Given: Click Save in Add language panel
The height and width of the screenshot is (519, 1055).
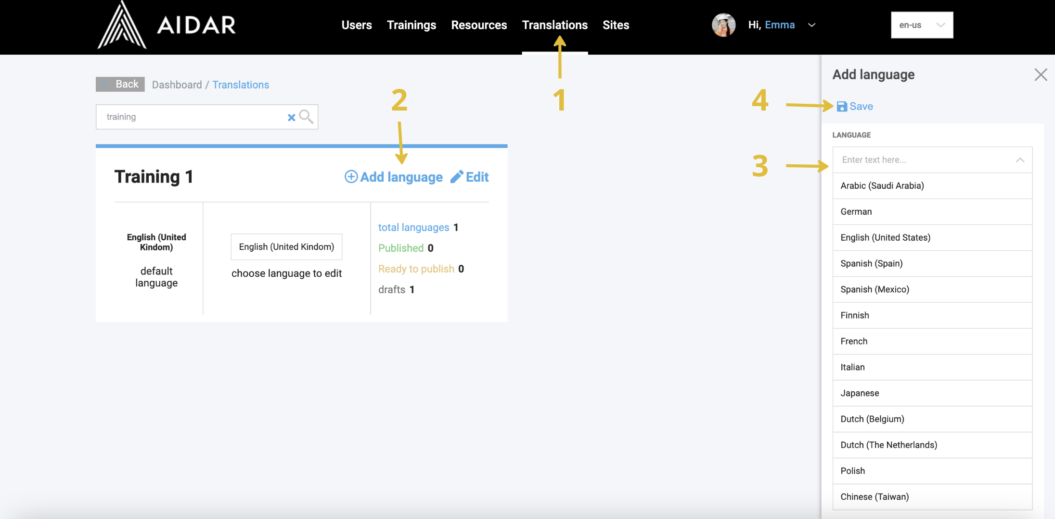Looking at the screenshot, I should pos(855,106).
